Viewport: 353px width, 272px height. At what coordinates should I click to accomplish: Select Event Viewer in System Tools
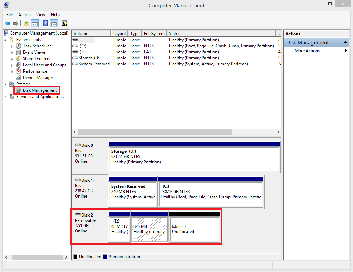[x=35, y=52]
